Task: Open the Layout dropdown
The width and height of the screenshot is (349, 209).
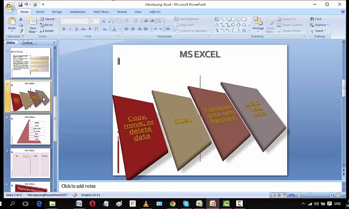Action: tap(48, 19)
